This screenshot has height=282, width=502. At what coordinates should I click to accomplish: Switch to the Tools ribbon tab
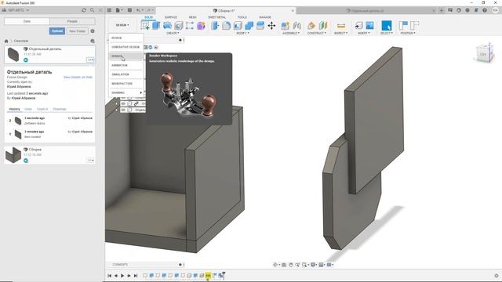tap(242, 17)
